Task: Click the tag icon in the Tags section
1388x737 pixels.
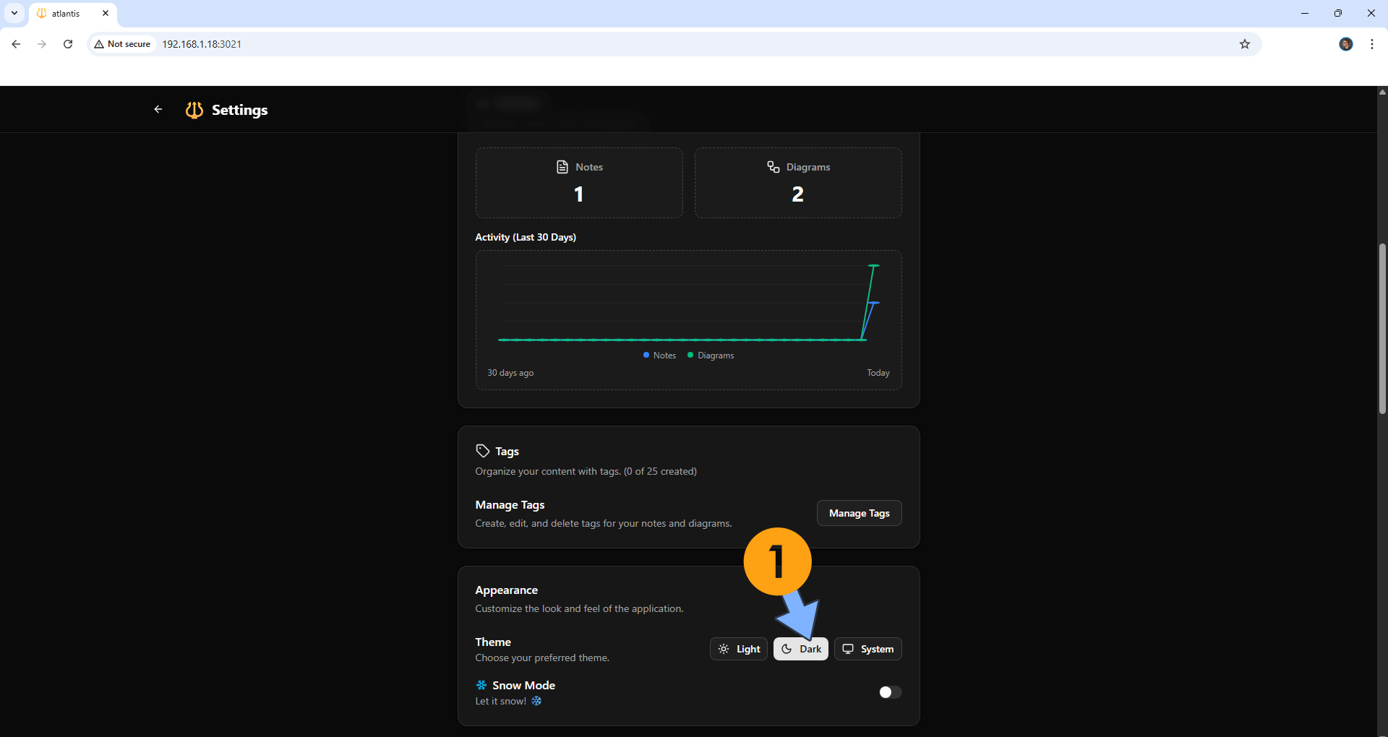Action: tap(481, 450)
